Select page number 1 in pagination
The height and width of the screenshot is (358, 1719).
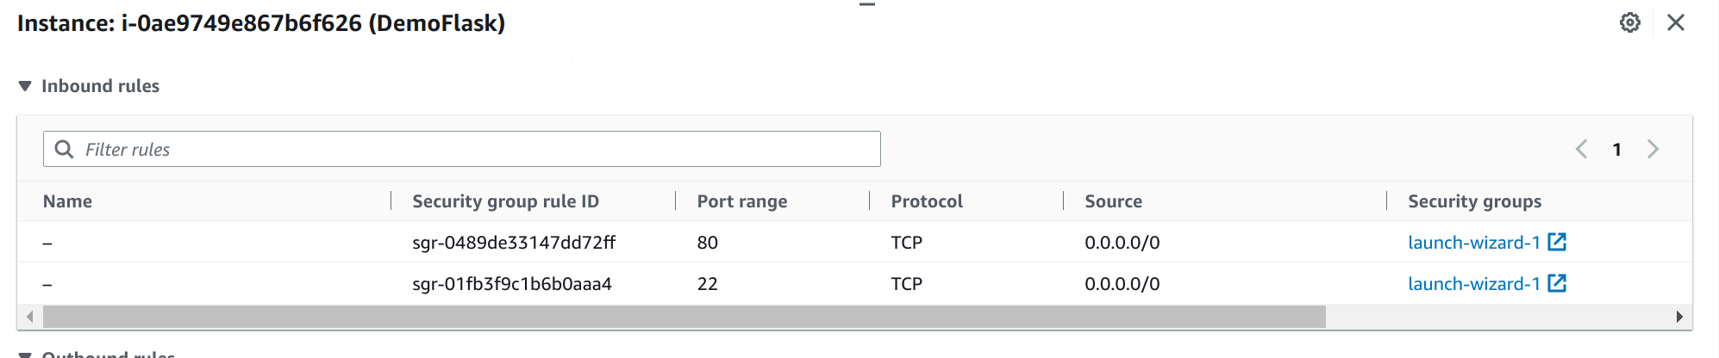point(1617,150)
